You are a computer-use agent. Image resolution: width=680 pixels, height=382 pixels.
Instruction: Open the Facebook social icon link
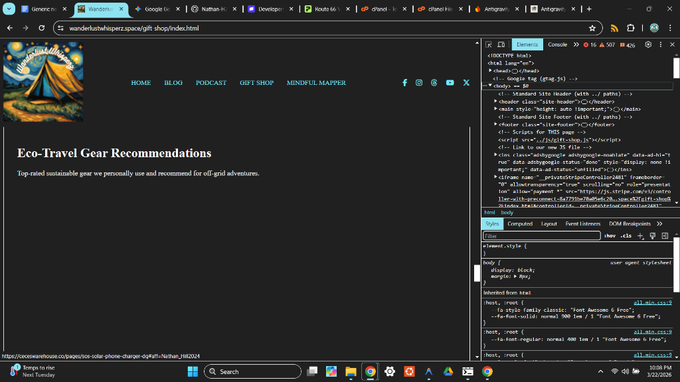coord(404,83)
